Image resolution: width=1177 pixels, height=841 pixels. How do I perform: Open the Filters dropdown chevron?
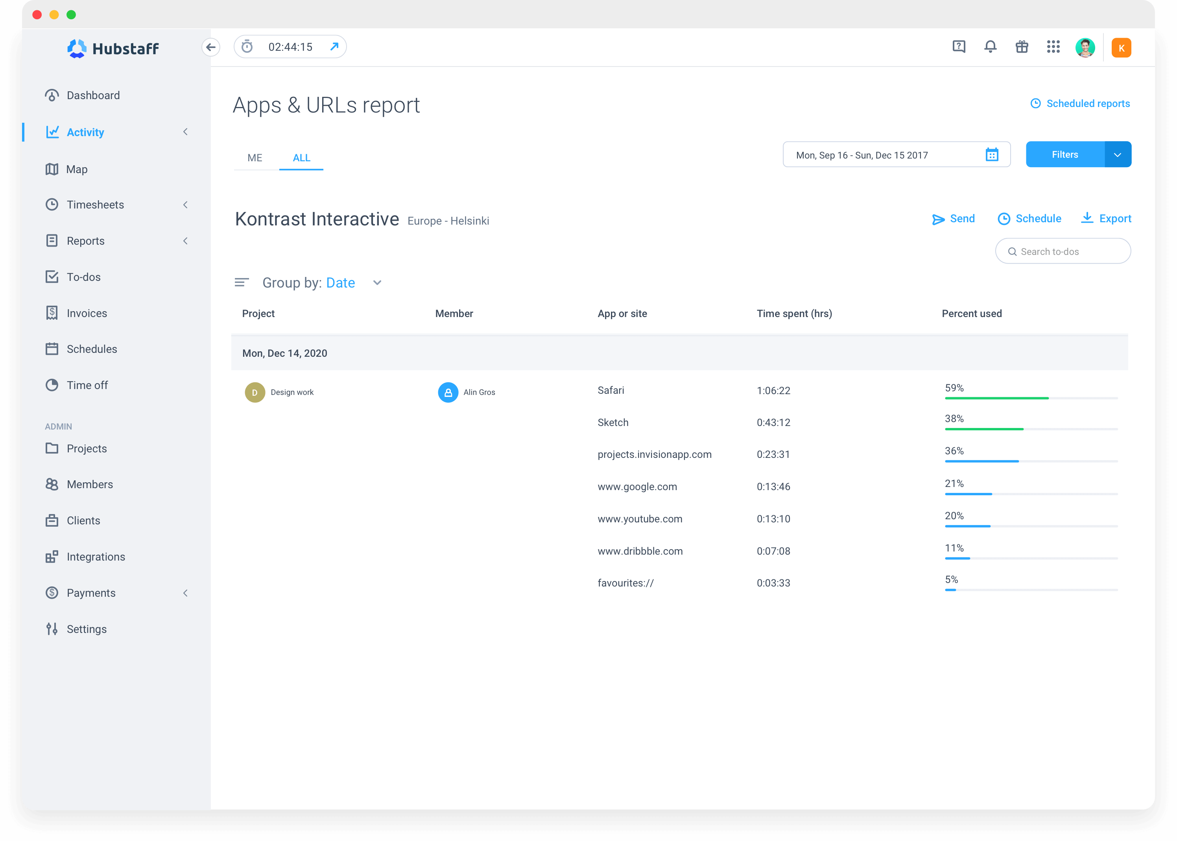pos(1118,154)
